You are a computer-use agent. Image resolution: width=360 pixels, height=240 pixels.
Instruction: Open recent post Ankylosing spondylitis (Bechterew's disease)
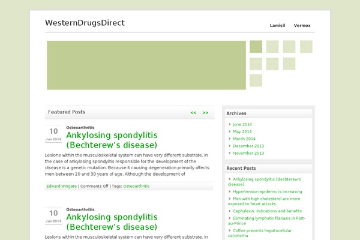click(264, 182)
